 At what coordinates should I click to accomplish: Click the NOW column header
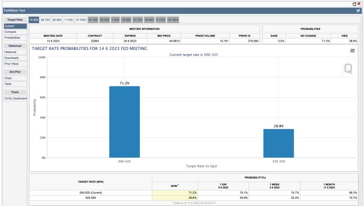coord(175,186)
